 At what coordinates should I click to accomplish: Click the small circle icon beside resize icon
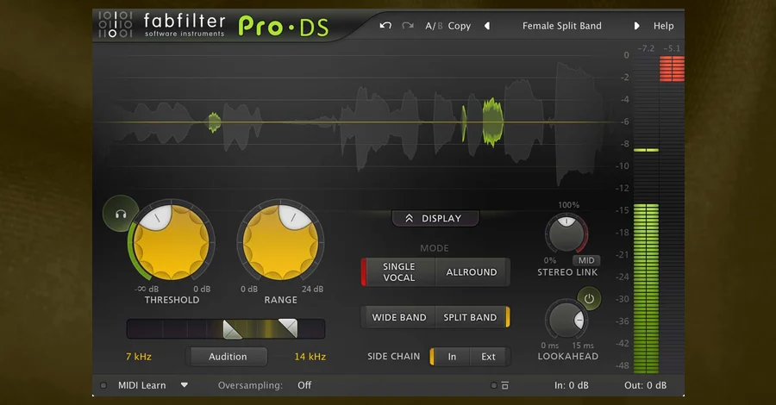point(493,385)
